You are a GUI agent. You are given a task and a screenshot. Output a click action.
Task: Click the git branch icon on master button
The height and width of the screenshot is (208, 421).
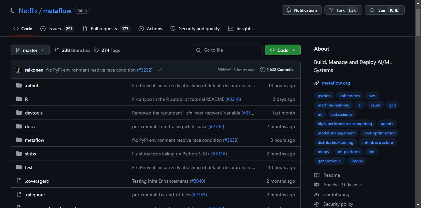tap(18, 50)
